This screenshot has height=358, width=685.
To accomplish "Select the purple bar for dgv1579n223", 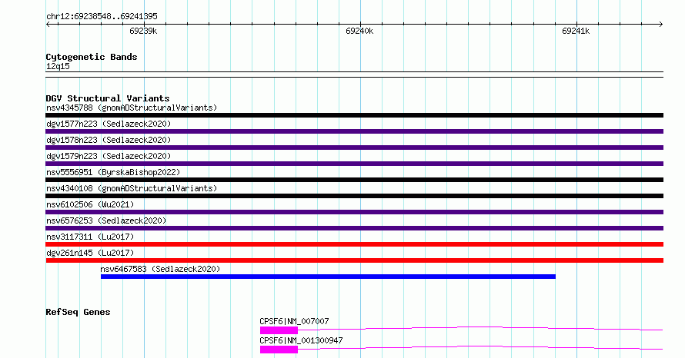I will [x=354, y=164].
